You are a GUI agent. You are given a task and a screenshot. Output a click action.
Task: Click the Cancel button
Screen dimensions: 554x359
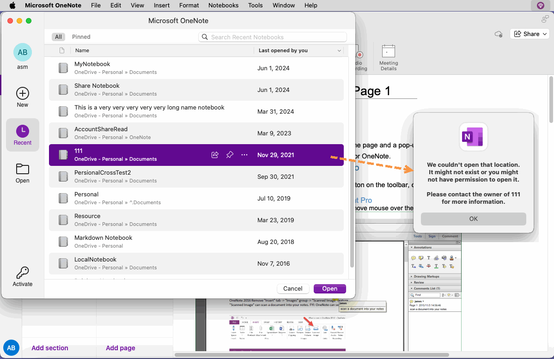coord(292,289)
